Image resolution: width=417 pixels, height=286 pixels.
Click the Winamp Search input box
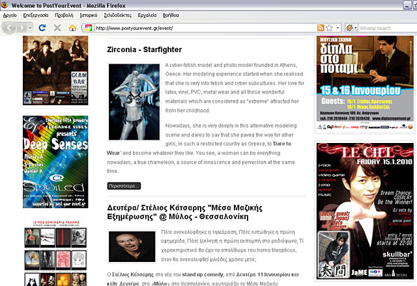[388, 28]
